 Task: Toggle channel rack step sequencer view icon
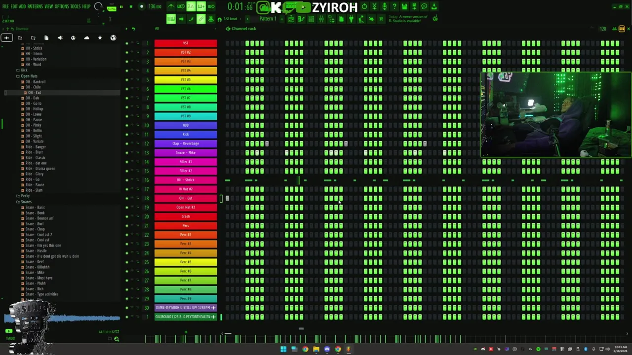click(622, 29)
